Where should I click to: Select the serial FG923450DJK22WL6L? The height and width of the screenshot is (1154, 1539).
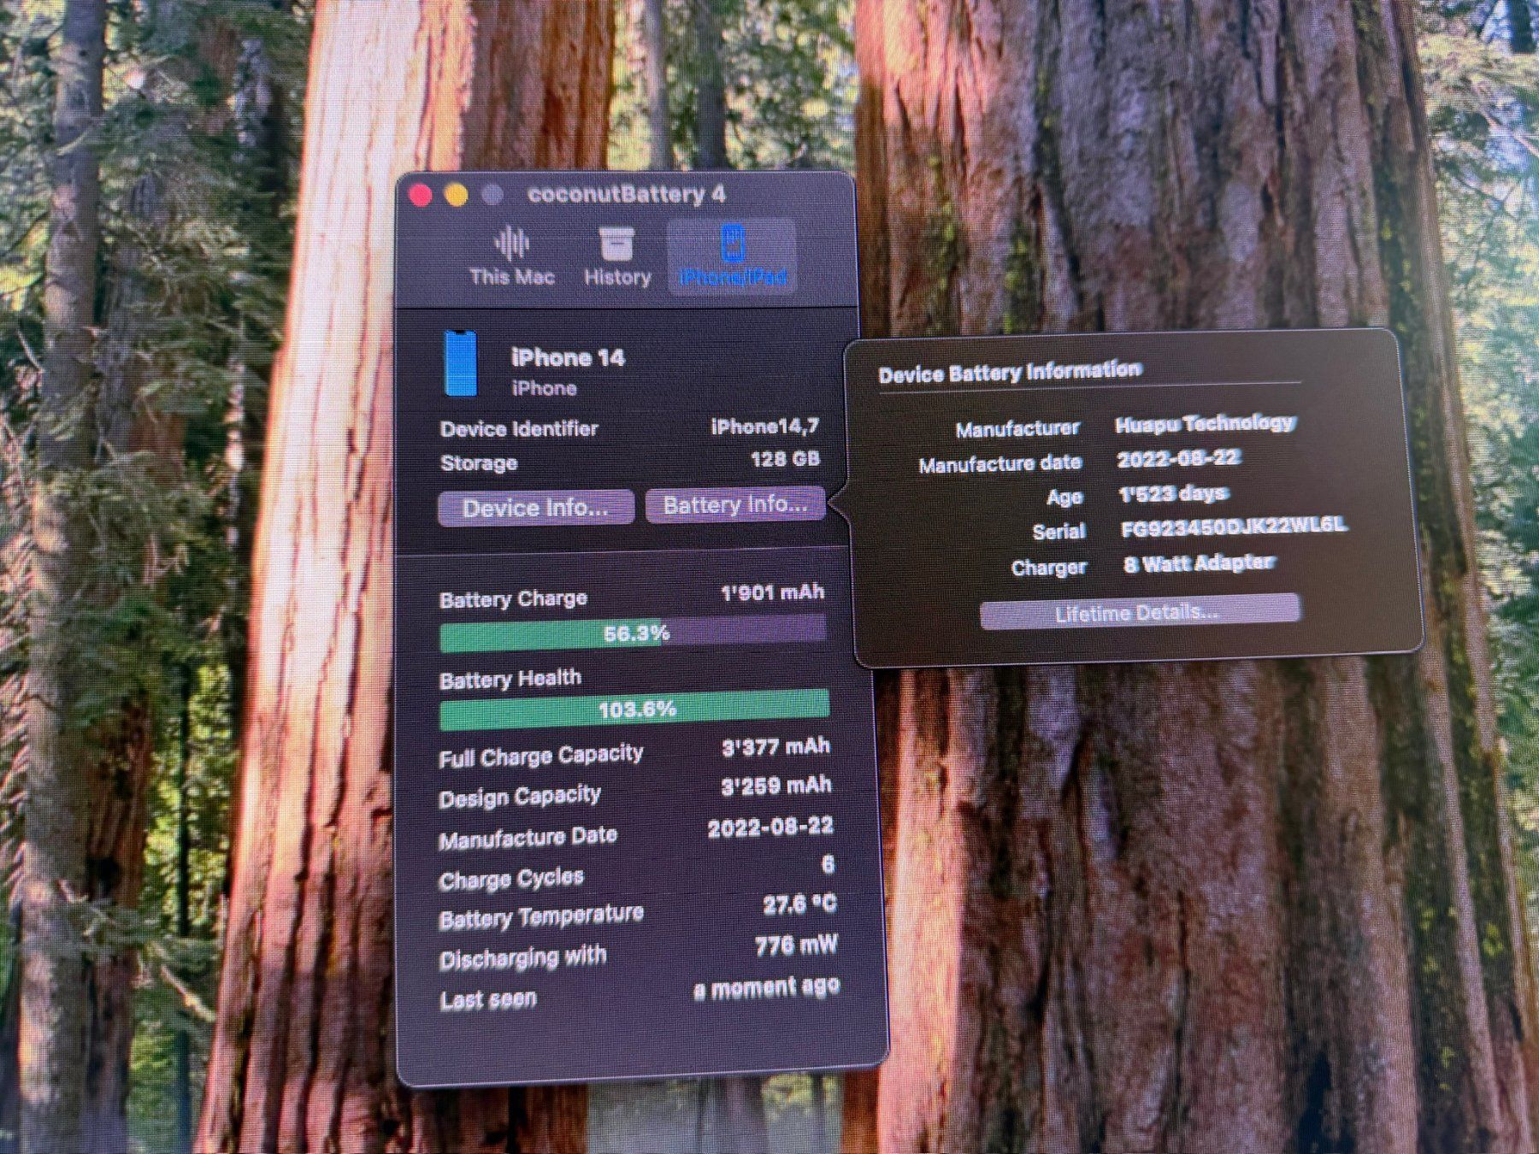click(x=1233, y=527)
